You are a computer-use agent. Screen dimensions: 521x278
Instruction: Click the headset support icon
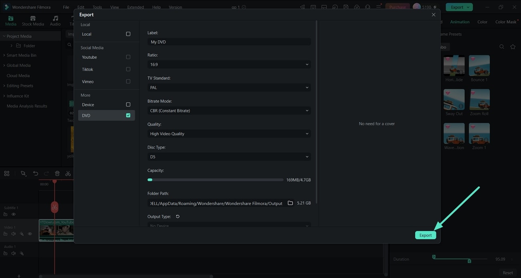[367, 7]
